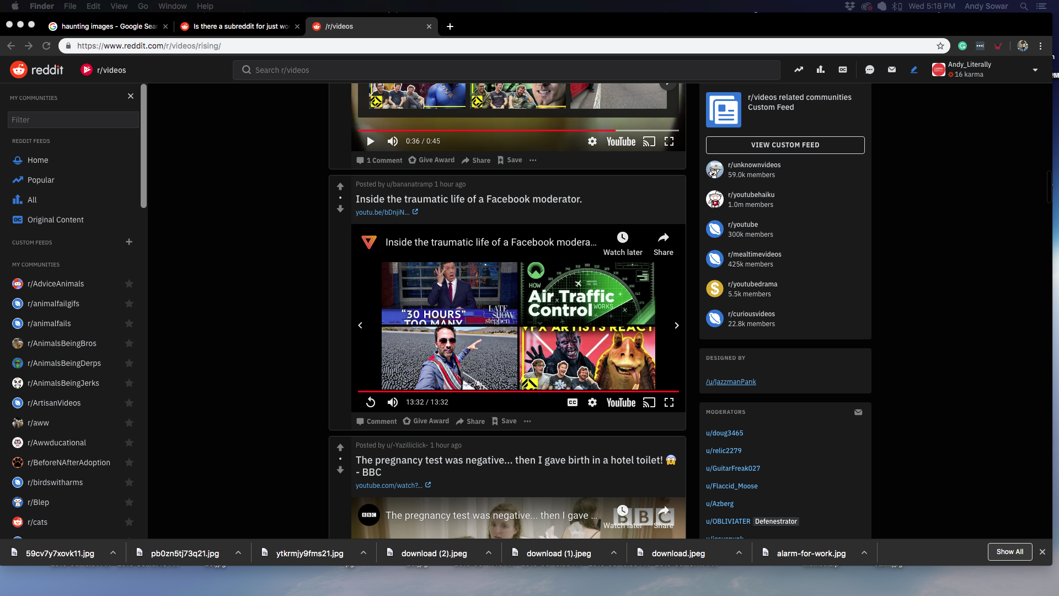Viewport: 1059px width, 596px height.
Task: Downvote the pregnancy test BBC post
Action: (340, 470)
